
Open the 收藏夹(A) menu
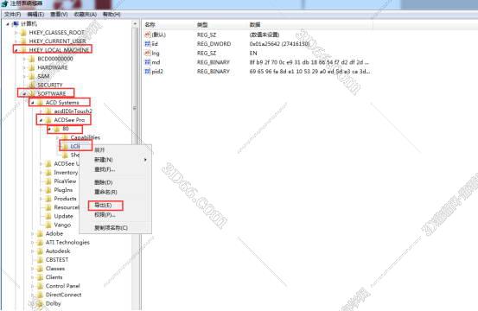coord(86,15)
